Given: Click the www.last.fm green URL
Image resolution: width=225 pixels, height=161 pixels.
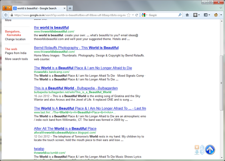Looking at the screenshot, I should pyautogui.click(x=75, y=112).
